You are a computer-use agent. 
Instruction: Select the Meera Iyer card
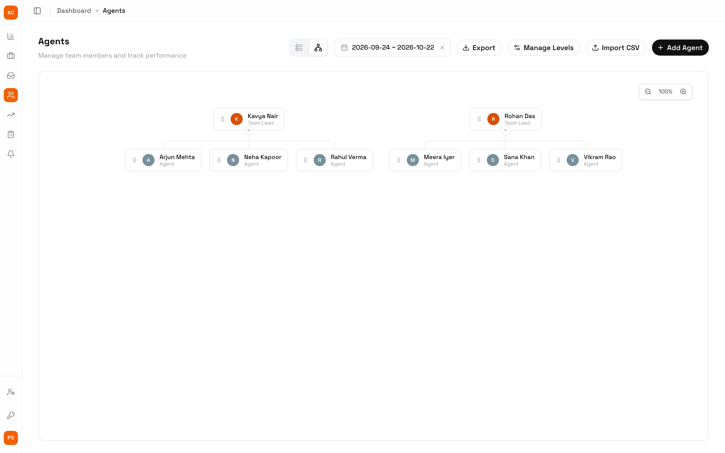[425, 160]
